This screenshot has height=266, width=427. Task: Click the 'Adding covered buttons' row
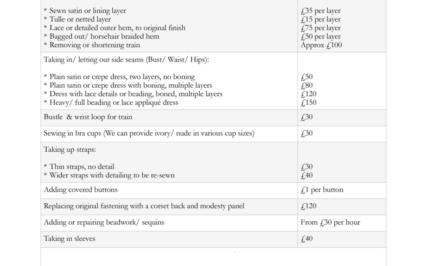click(x=81, y=190)
